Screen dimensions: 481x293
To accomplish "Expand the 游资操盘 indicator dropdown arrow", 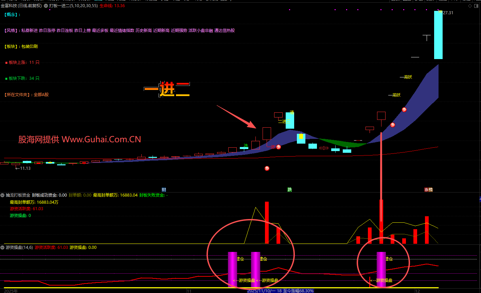I will pyautogui.click(x=3, y=248).
